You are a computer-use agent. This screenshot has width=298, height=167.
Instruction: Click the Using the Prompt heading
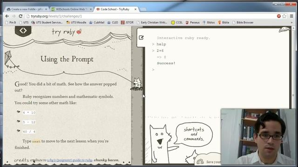click(x=67, y=59)
